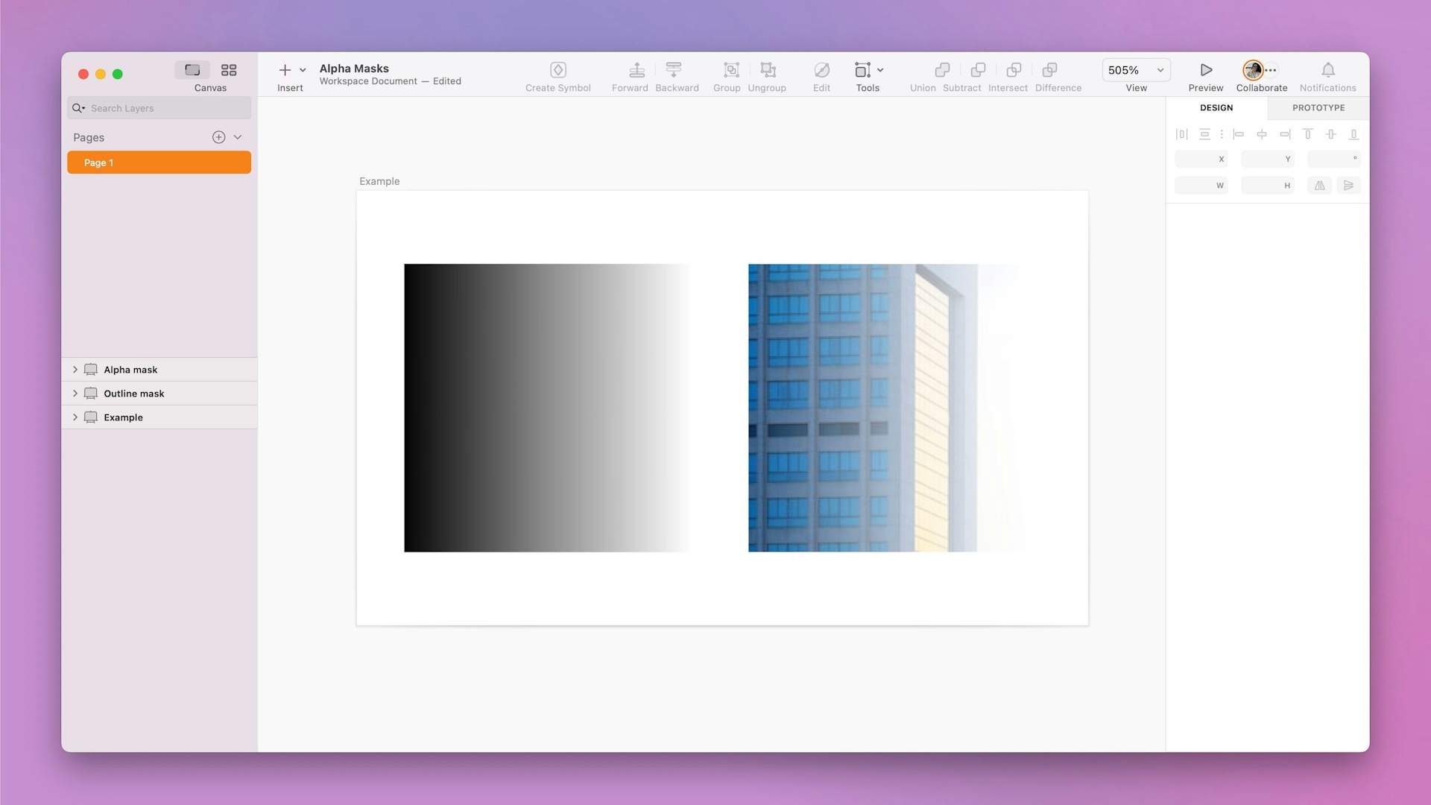Switch to the Prototype tab
This screenshot has width=1431, height=805.
coord(1318,108)
